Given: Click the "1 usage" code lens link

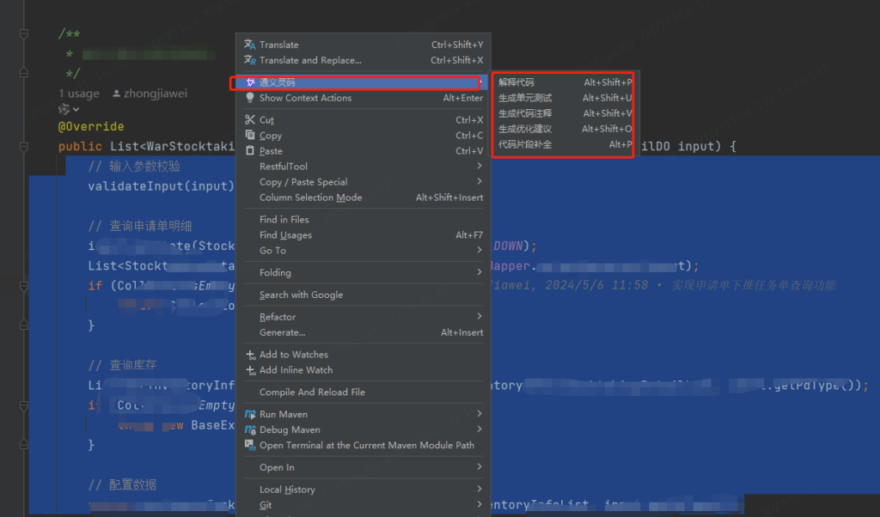Looking at the screenshot, I should (79, 94).
